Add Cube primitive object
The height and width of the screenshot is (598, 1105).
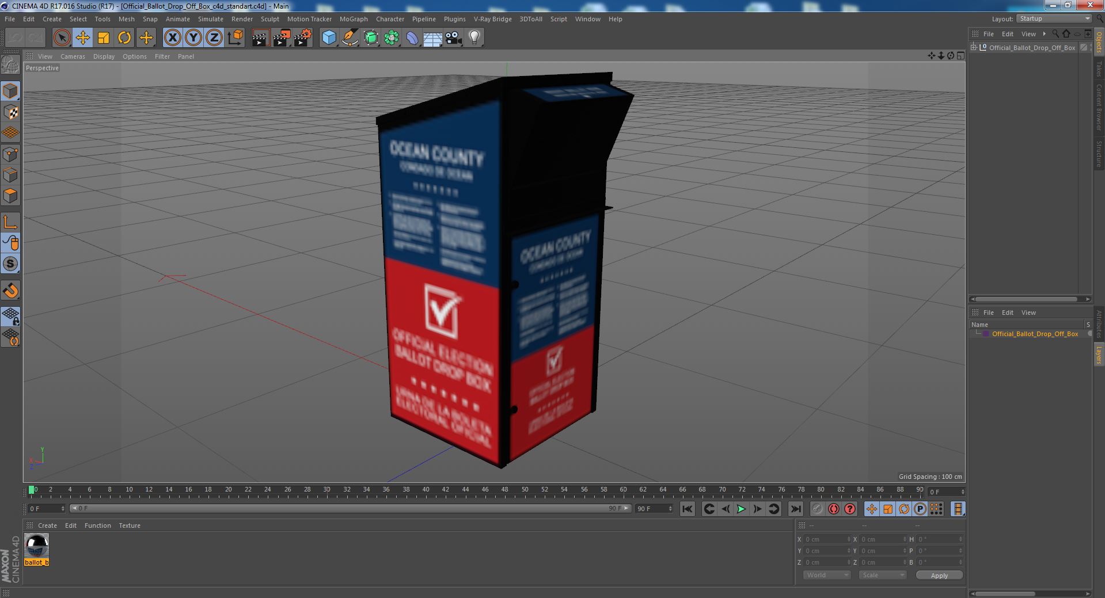(x=329, y=38)
